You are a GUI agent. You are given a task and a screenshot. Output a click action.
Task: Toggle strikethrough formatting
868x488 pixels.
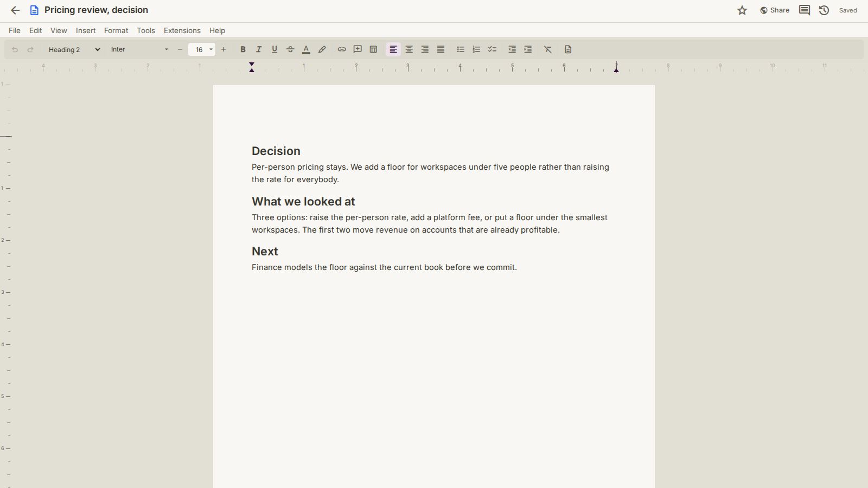point(290,49)
